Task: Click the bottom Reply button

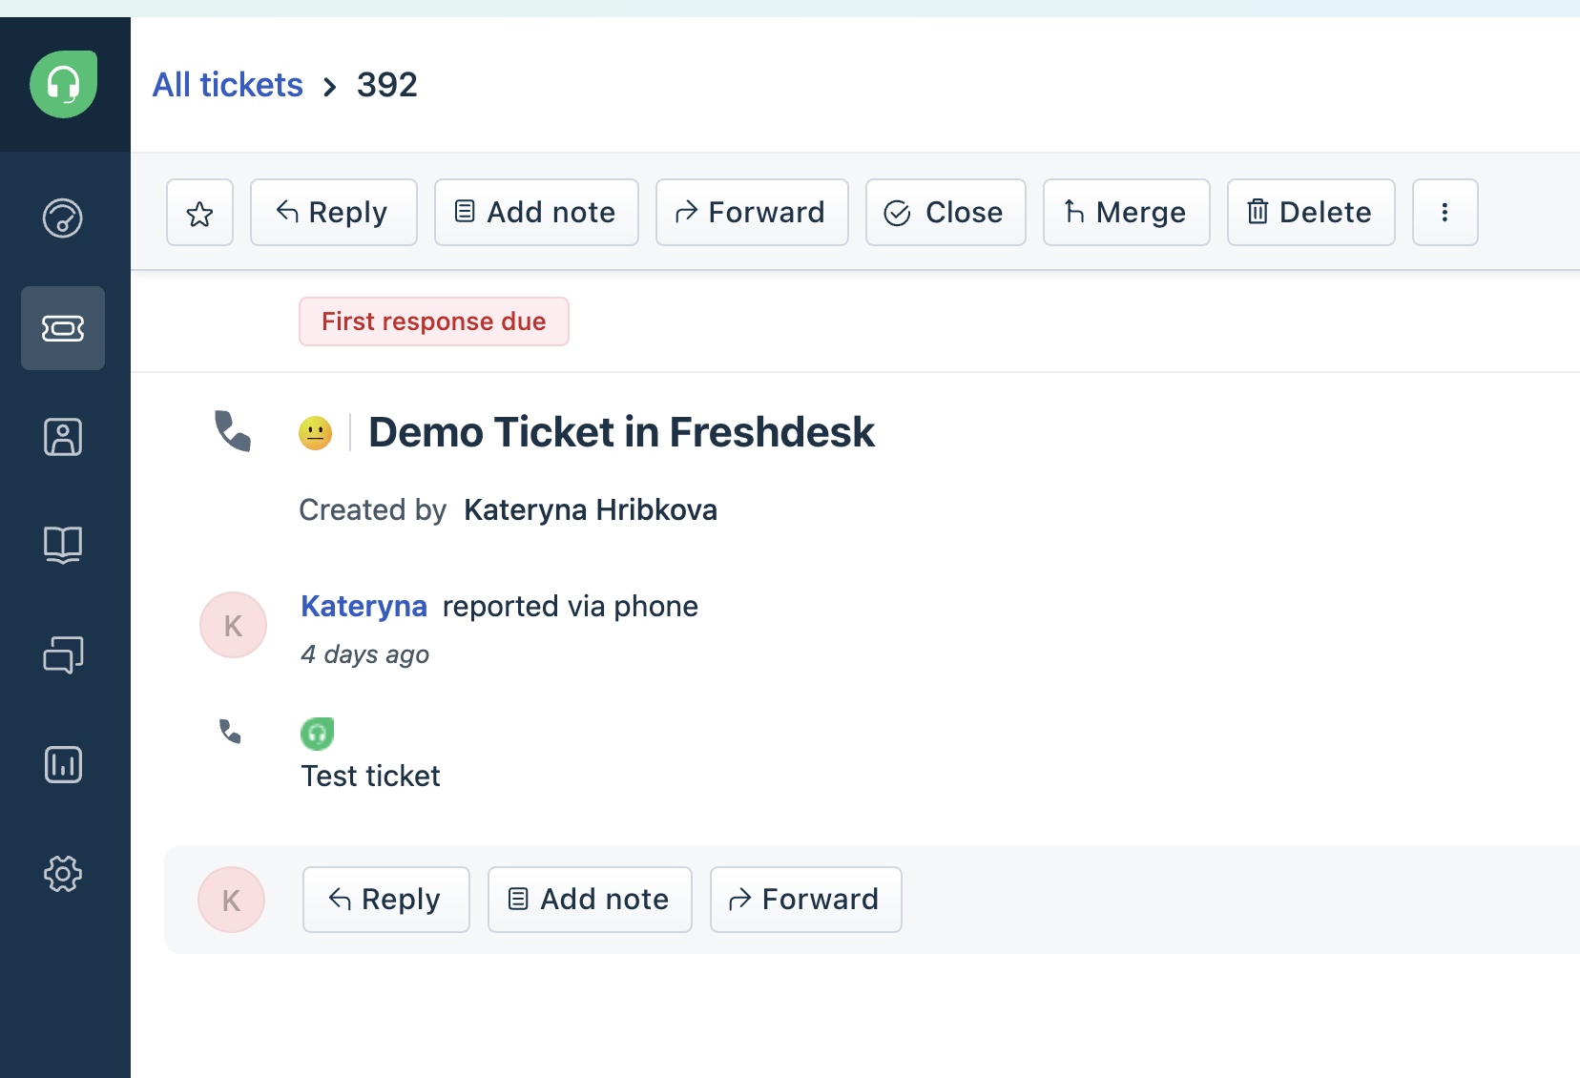Action: click(385, 900)
